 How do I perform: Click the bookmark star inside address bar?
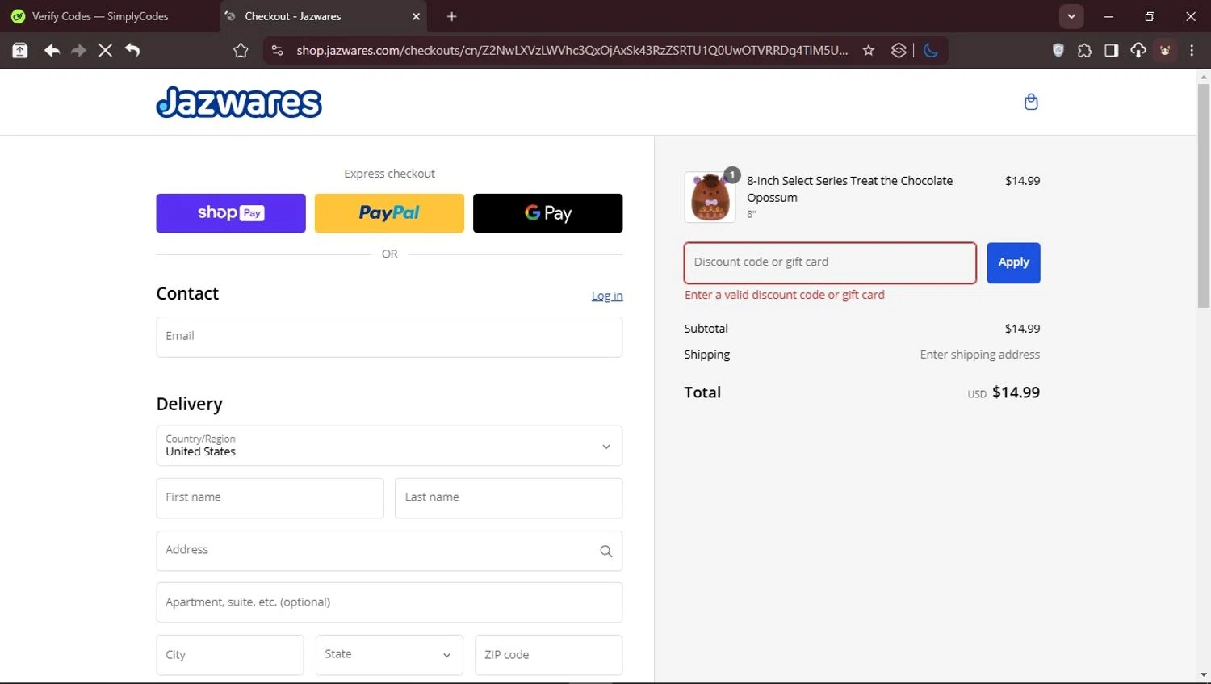coord(869,50)
